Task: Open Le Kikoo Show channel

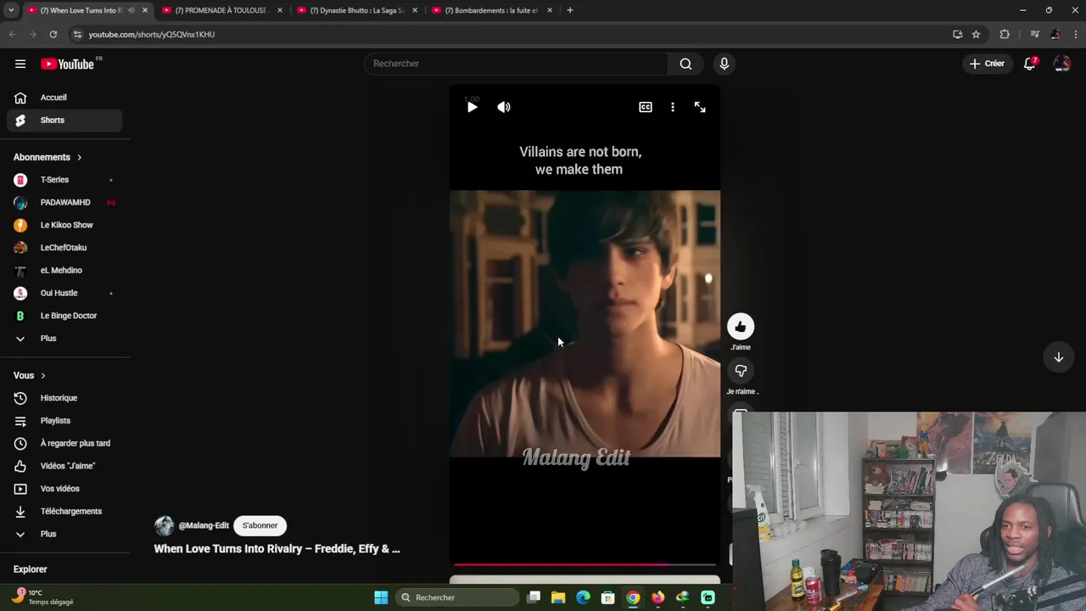Action: pos(64,225)
